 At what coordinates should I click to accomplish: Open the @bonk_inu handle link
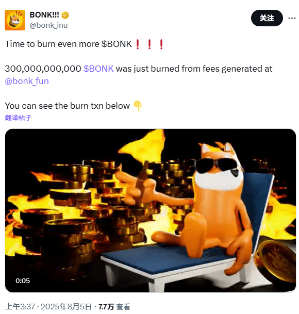(x=48, y=25)
